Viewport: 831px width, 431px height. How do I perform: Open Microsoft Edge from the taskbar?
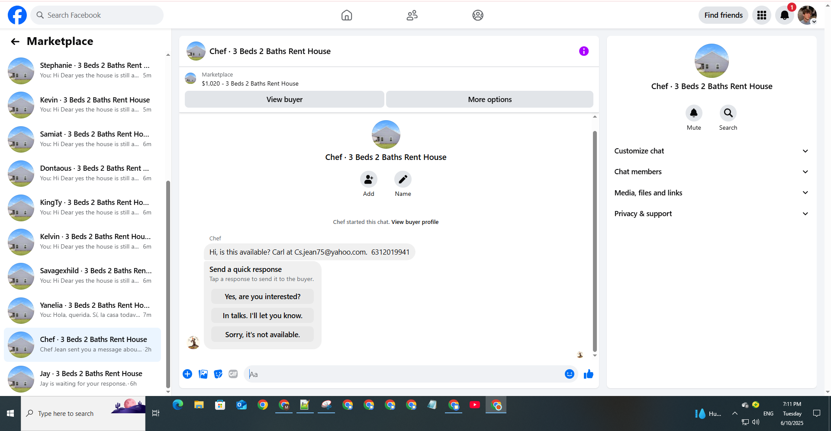pos(178,405)
